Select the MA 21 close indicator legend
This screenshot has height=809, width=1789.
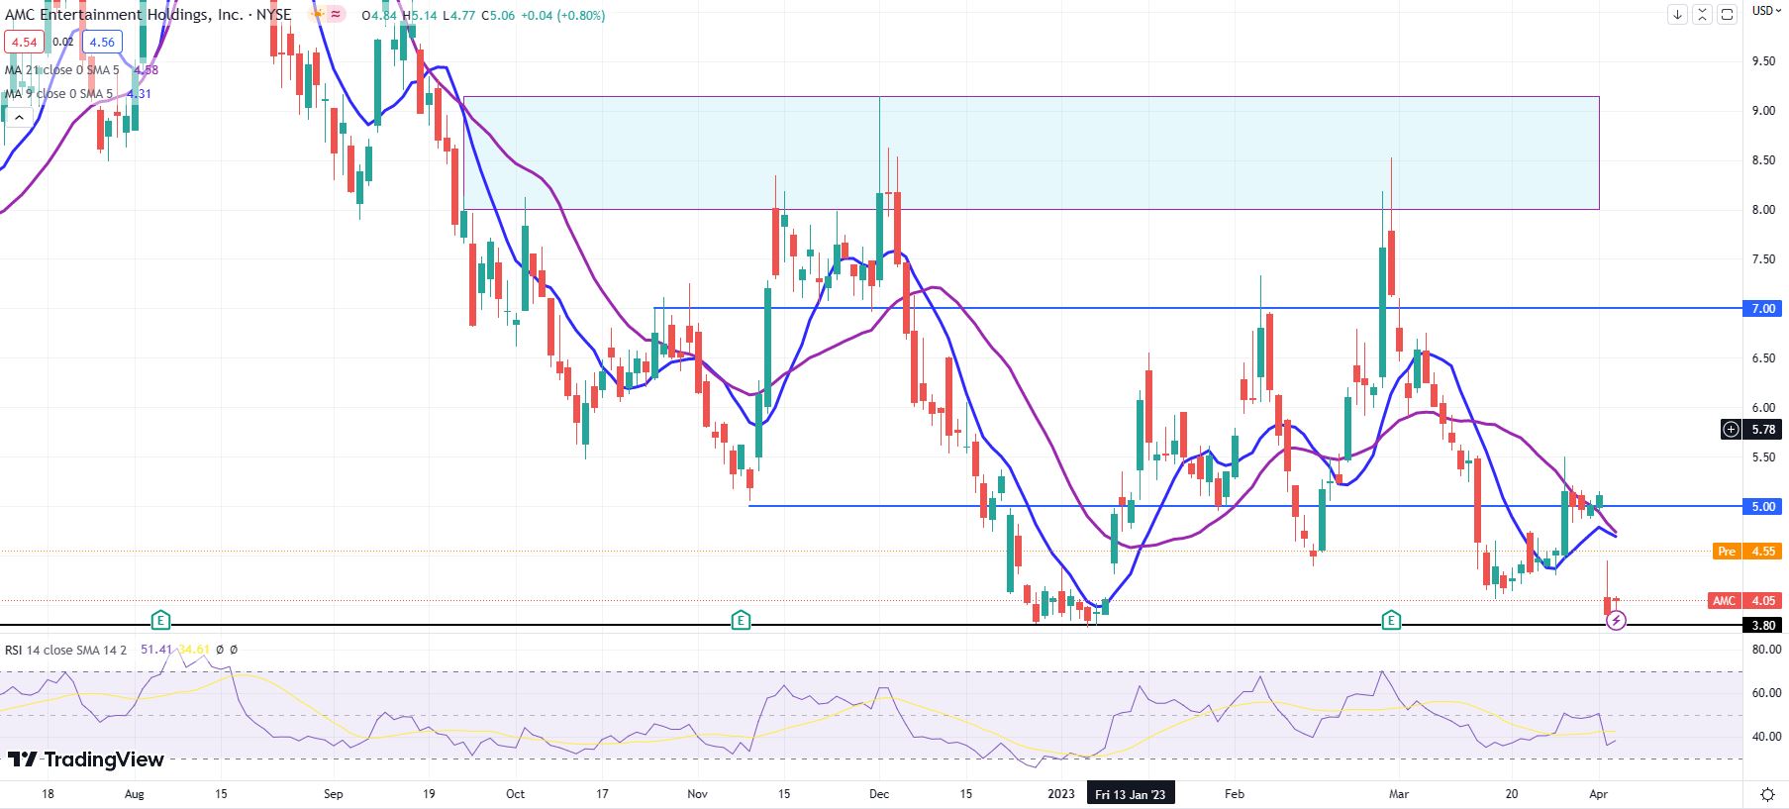coord(61,70)
